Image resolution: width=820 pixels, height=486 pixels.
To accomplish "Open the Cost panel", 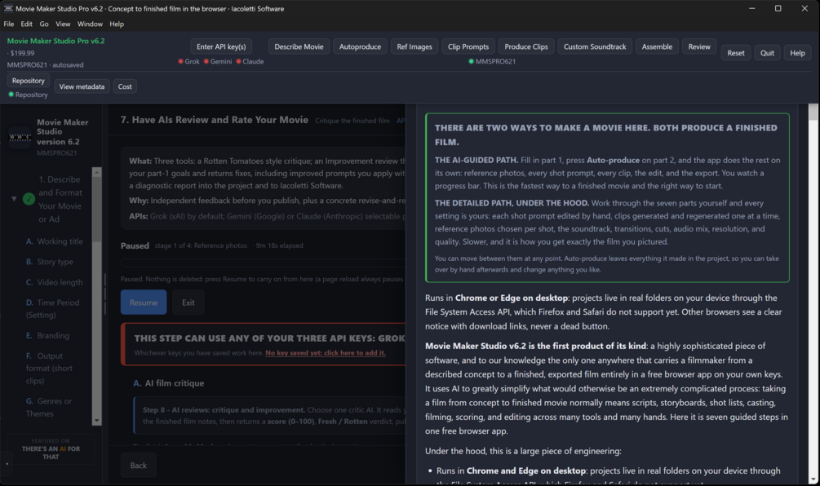I will (125, 86).
